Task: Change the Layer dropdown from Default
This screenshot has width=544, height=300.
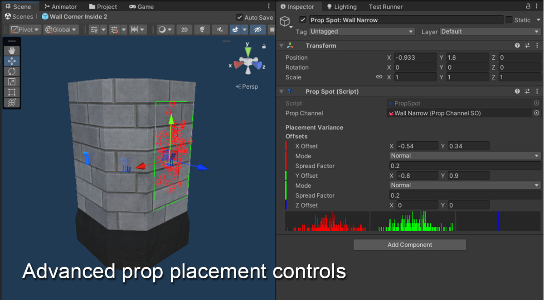Action: 490,32
